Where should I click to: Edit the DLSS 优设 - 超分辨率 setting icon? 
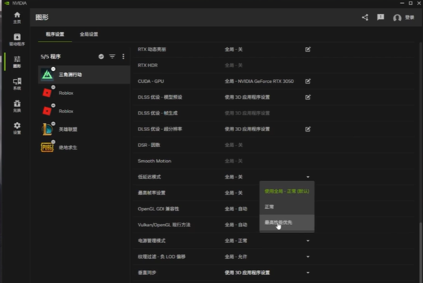tap(308, 129)
